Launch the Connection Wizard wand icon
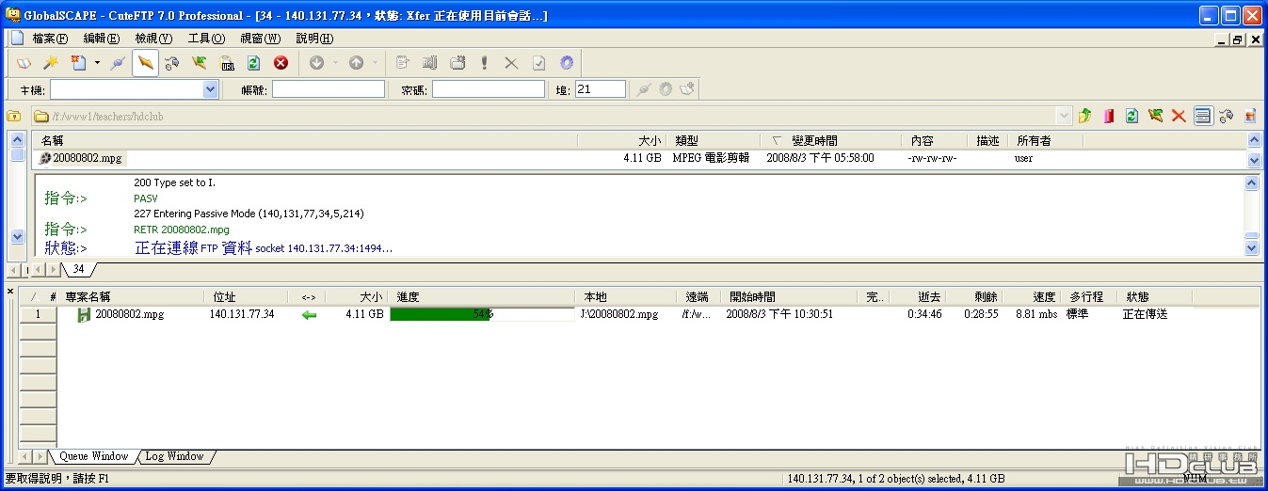Viewport: 1268px width, 491px height. [x=51, y=63]
